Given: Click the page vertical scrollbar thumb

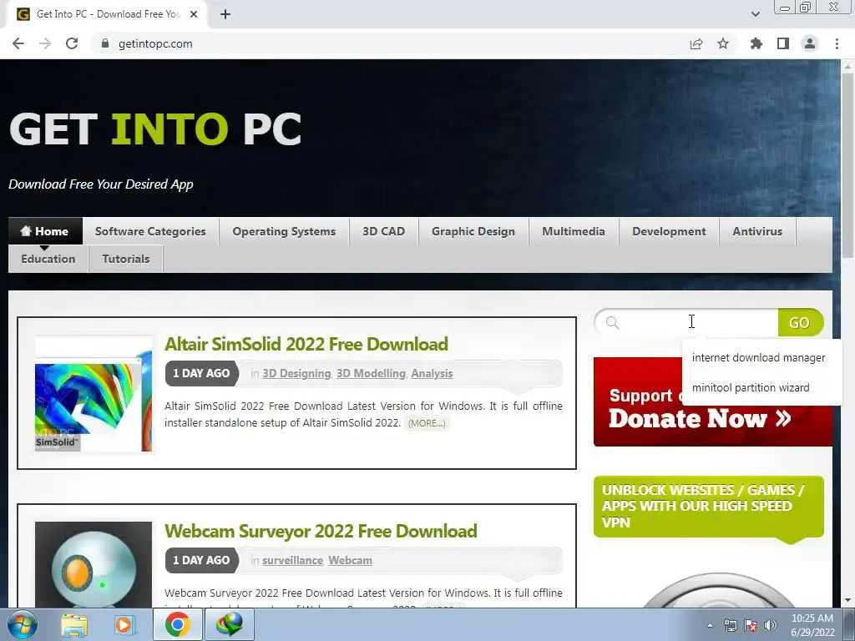Looking at the screenshot, I should [847, 165].
